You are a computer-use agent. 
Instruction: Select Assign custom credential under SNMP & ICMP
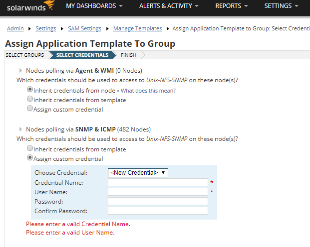click(x=30, y=158)
